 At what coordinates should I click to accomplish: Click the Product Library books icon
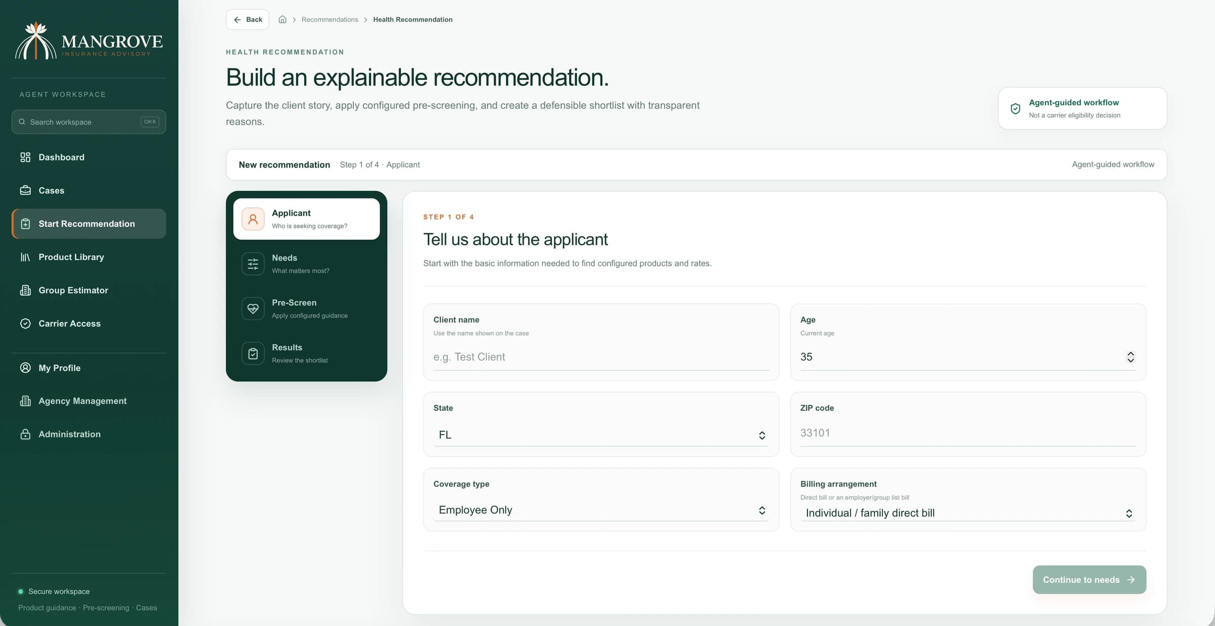point(25,257)
